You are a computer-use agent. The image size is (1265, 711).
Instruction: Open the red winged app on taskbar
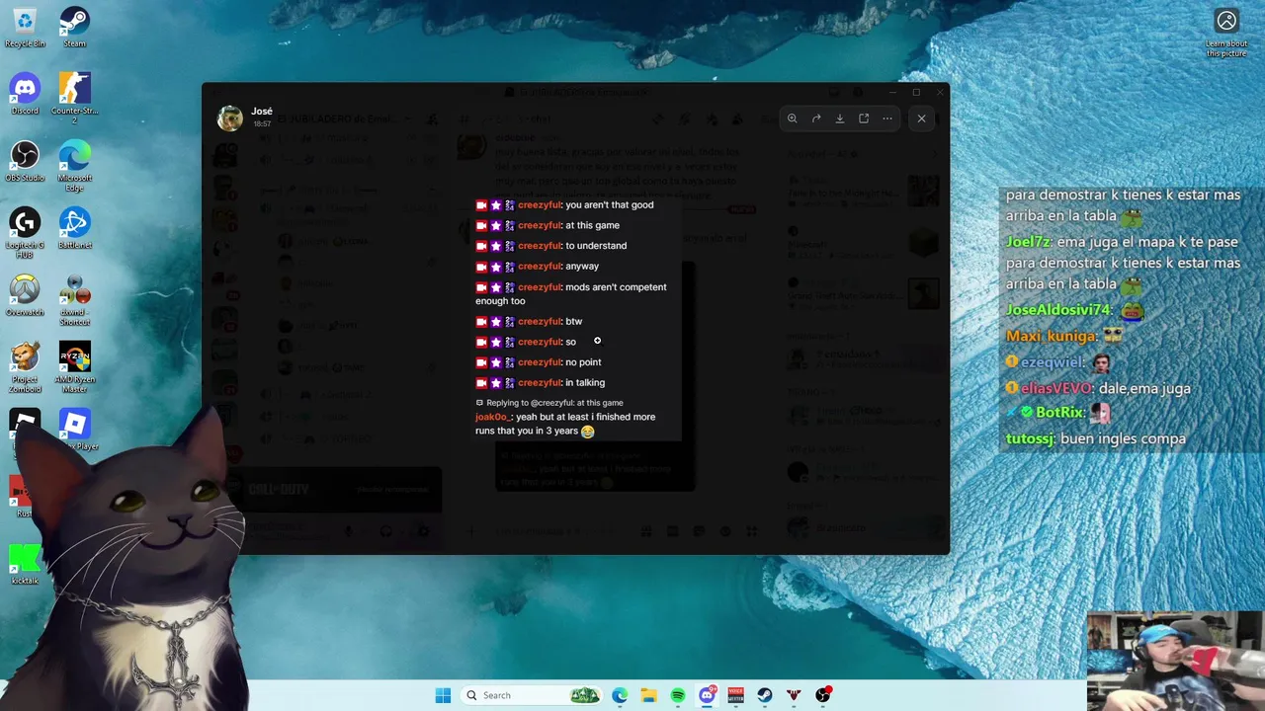794,695
